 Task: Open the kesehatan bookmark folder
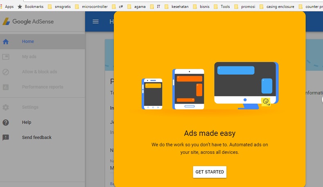click(x=176, y=7)
